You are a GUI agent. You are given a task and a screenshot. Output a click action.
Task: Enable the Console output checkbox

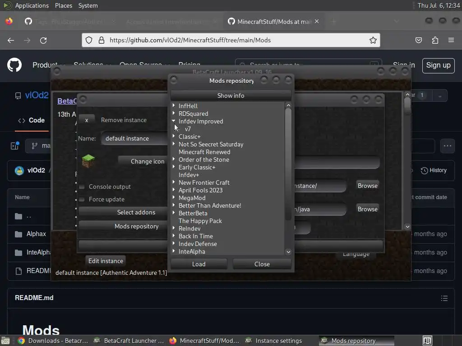[82, 187]
